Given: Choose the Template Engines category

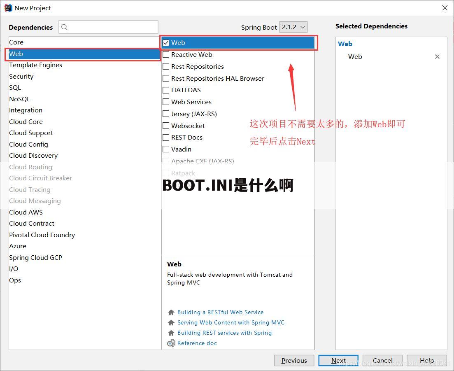Looking at the screenshot, I should tap(84, 65).
